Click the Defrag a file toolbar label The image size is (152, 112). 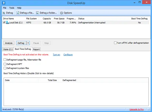27,13
